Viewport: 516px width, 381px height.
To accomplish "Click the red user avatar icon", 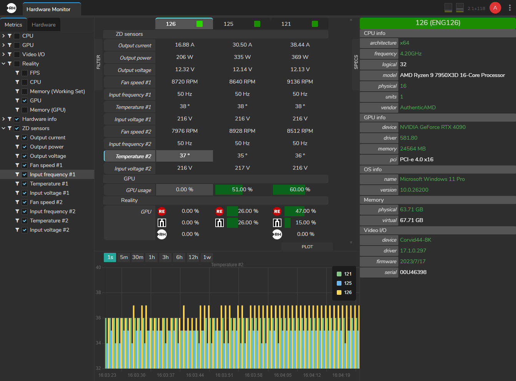I will click(495, 8).
